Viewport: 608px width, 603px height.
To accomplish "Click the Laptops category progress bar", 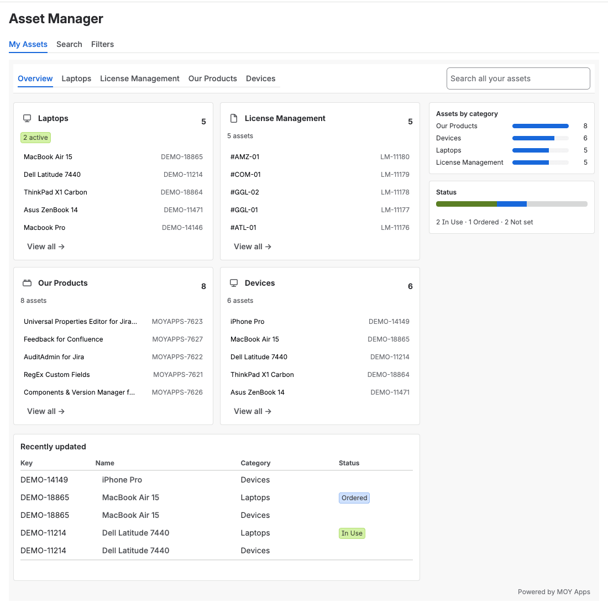I will [x=541, y=150].
